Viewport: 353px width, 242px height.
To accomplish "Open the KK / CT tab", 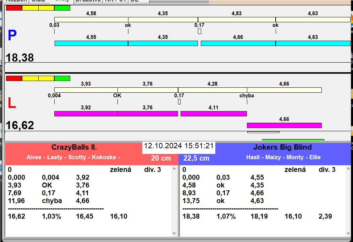I will (x=115, y=1).
